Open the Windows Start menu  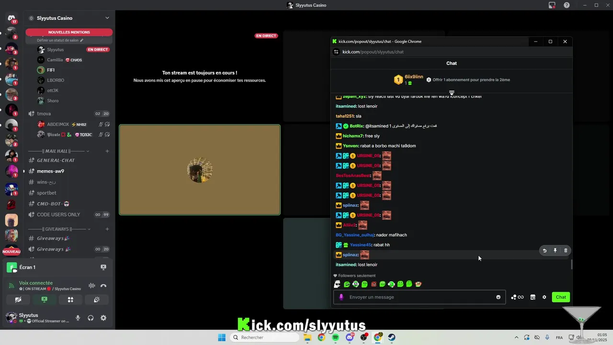[222, 337]
